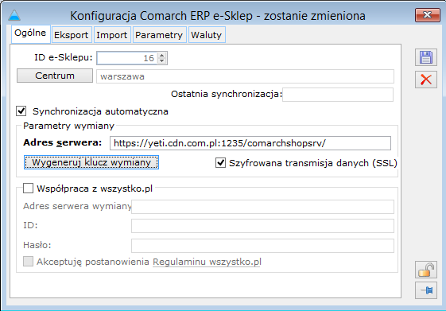Screen dimensions: 446x311
Task: Click the Adres serwera URL field
Action: click(x=250, y=143)
